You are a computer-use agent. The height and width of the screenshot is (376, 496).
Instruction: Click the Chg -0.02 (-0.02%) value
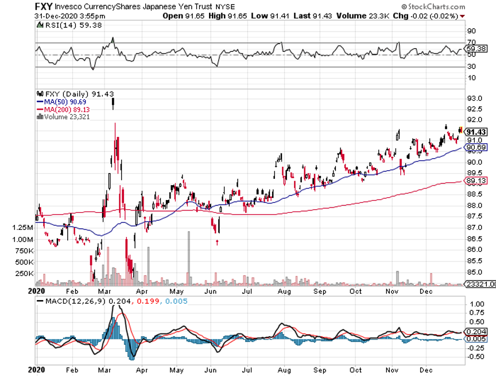pyautogui.click(x=425, y=16)
